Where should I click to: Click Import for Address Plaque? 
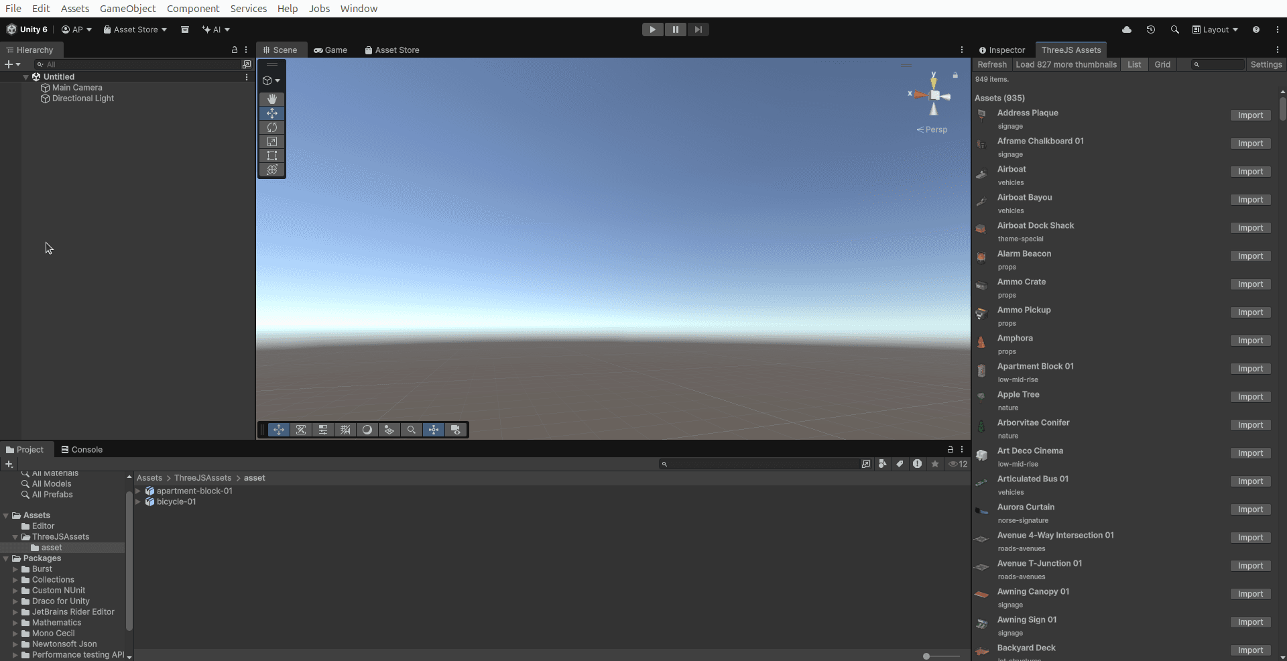(x=1250, y=115)
